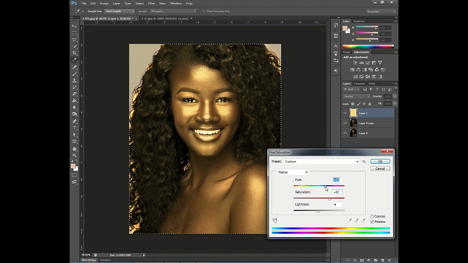Open the Image menu
The width and height of the screenshot is (468, 263).
tap(104, 3)
